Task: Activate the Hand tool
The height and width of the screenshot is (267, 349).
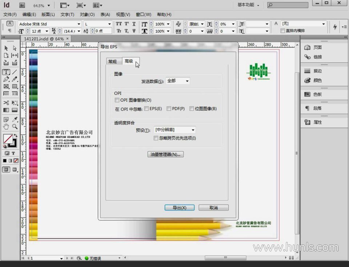Action: click(6, 127)
